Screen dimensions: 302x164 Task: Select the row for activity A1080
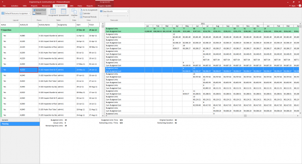tap(50, 35)
